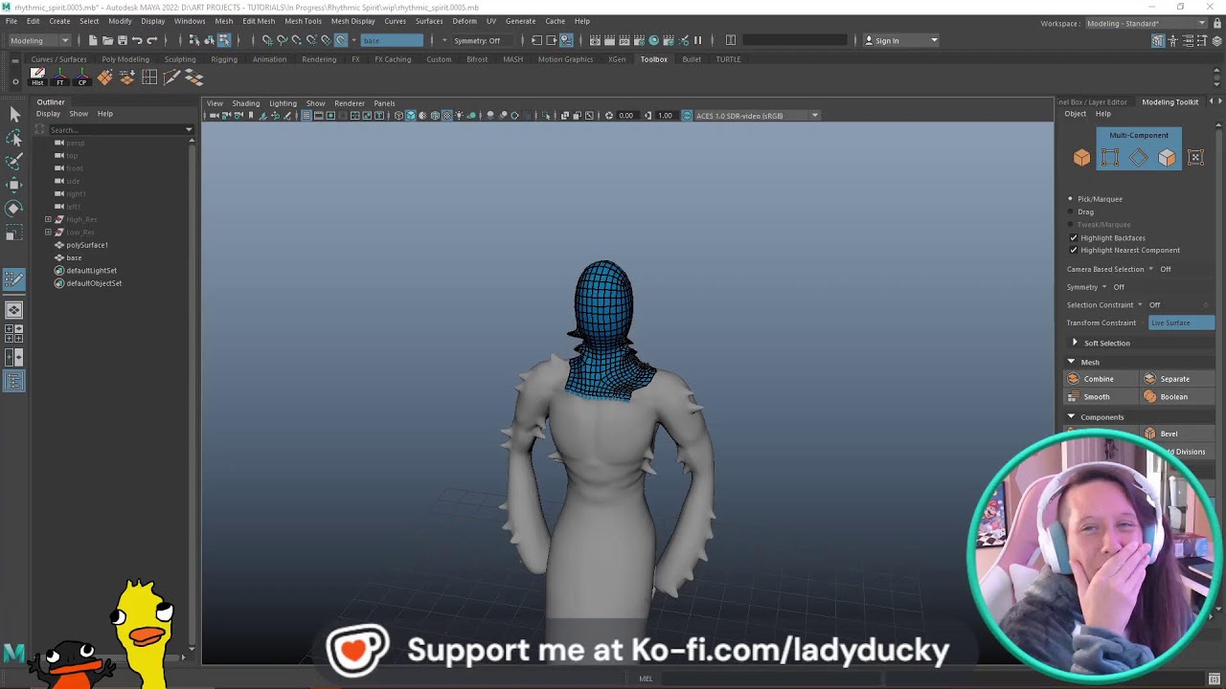Screen dimensions: 1226x689
Task: Click the gamma value field showing 1.00
Action: coord(666,116)
